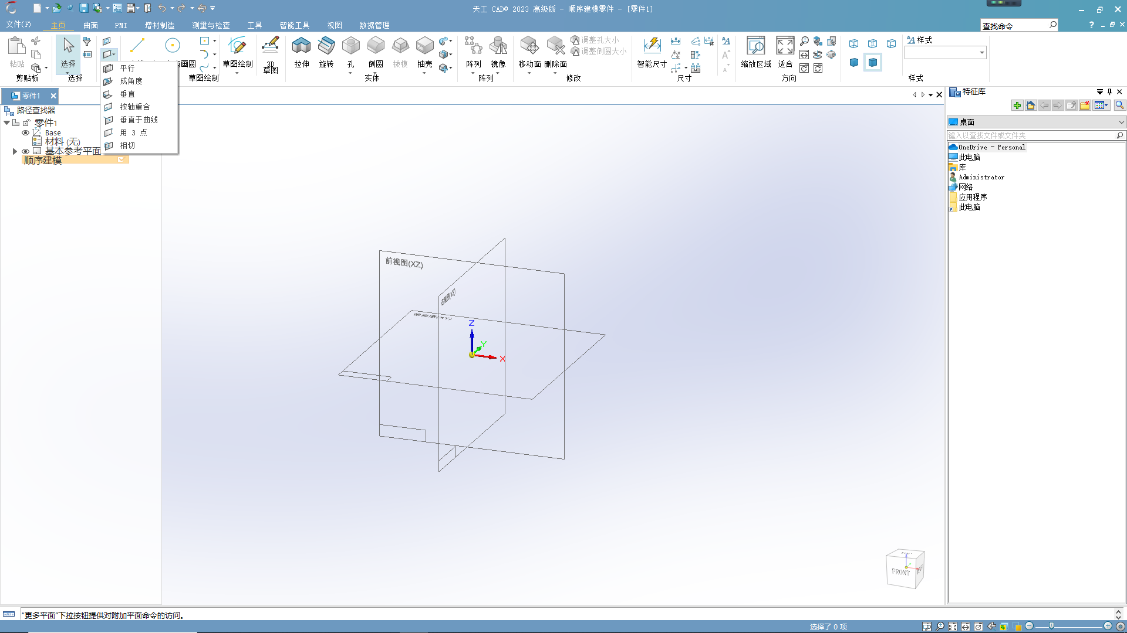Open the 阵列 pattern tool
Image resolution: width=1127 pixels, height=633 pixels.
[x=473, y=52]
